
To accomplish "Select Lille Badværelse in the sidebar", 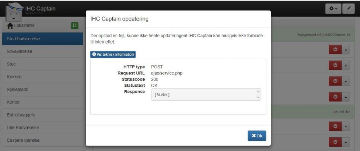I will (23, 128).
